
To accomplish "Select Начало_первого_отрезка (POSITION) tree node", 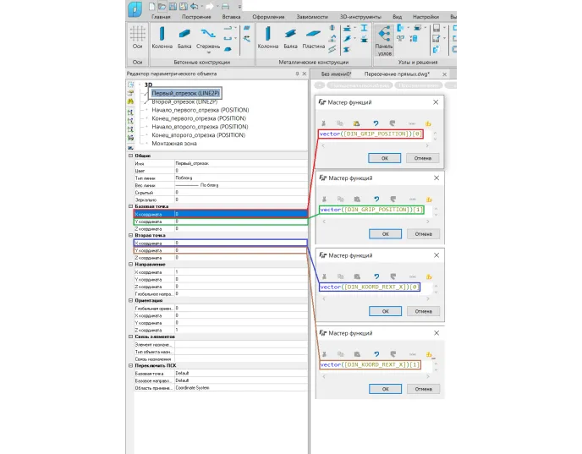I will click(x=200, y=110).
